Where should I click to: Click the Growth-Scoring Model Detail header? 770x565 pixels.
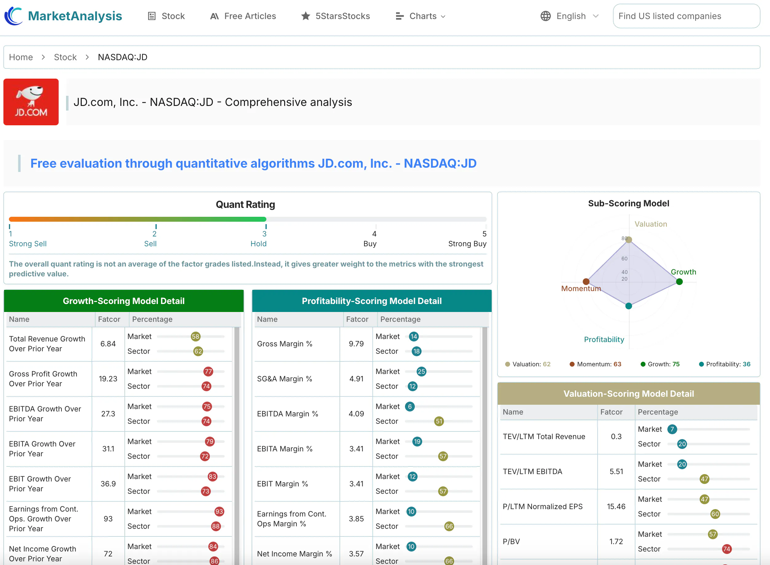click(x=124, y=301)
